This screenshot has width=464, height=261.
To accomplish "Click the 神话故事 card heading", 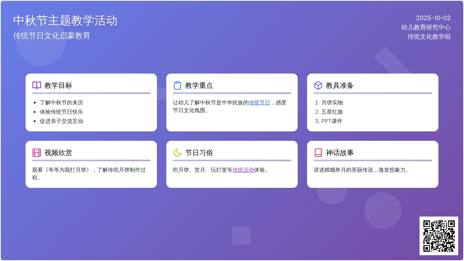I will tap(339, 153).
